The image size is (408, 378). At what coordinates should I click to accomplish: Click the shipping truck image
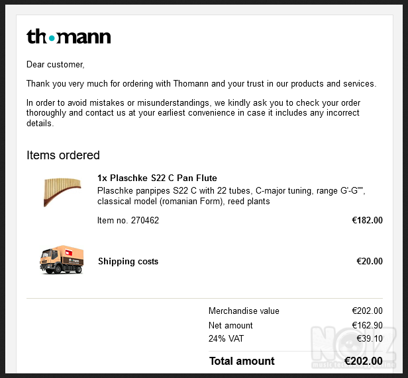click(x=62, y=260)
